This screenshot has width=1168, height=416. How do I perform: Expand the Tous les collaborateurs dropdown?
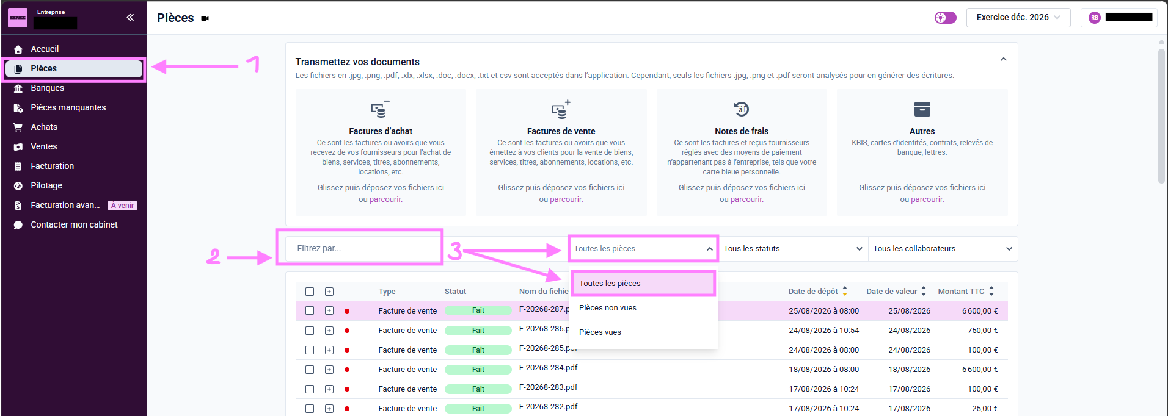[943, 249]
